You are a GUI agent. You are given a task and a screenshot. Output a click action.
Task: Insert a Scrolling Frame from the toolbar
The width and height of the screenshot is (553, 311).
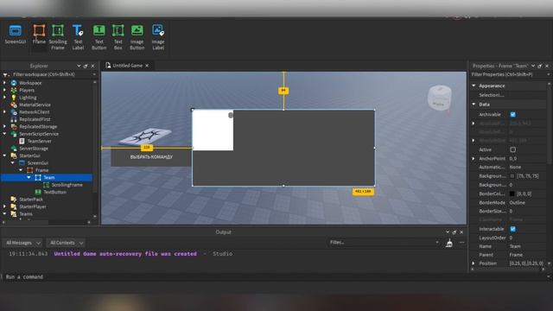(58, 37)
